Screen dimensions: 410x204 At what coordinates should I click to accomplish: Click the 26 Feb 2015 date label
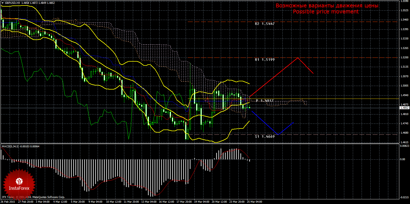click(x=8, y=202)
